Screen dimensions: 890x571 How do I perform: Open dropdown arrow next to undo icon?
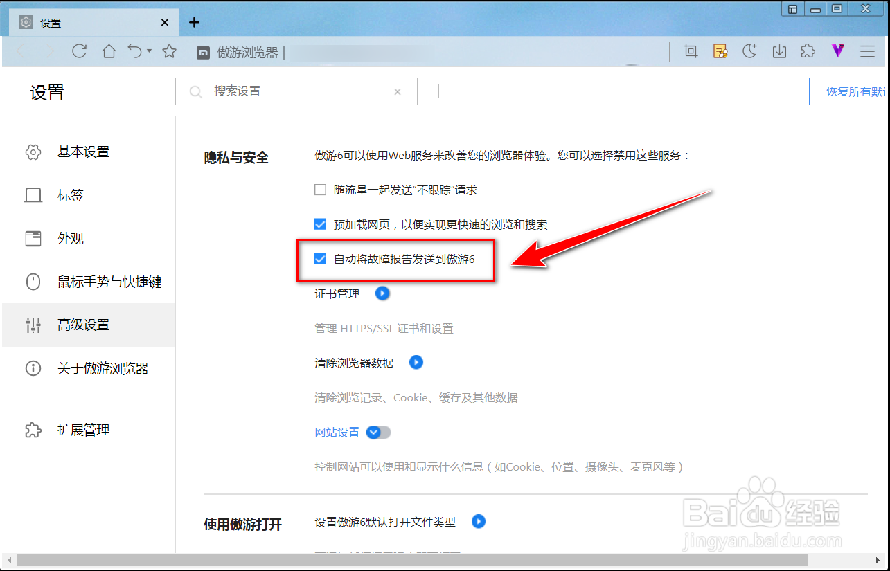[149, 51]
